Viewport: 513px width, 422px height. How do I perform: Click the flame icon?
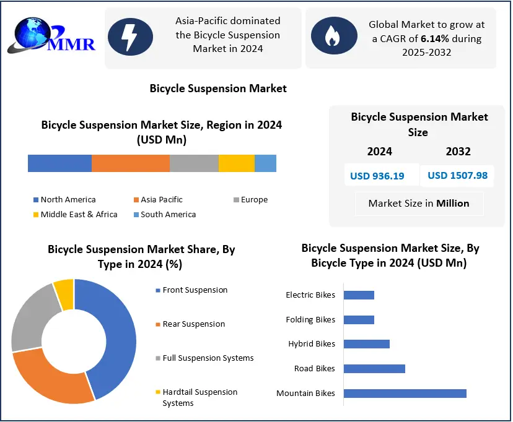(333, 36)
